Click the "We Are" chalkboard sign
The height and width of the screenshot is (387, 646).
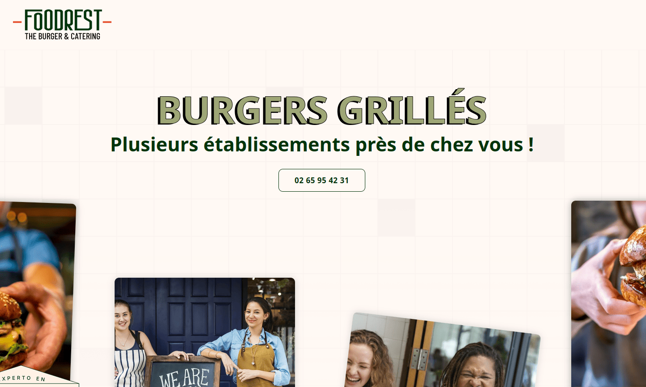pyautogui.click(x=184, y=373)
